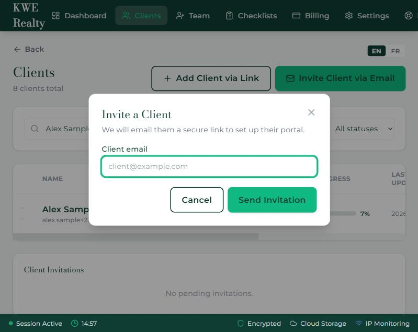This screenshot has width=418, height=332.
Task: Open the Dashboard tab
Action: click(x=79, y=16)
